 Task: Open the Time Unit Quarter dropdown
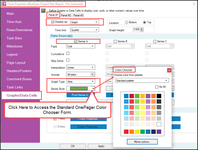(x=84, y=30)
